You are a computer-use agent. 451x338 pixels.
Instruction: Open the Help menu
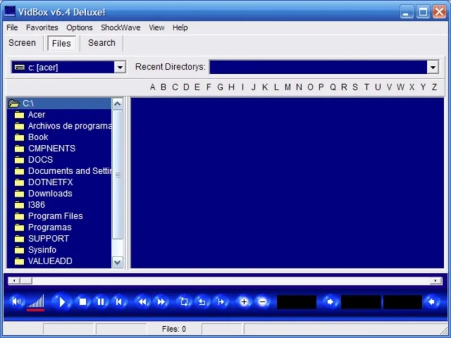tap(180, 28)
